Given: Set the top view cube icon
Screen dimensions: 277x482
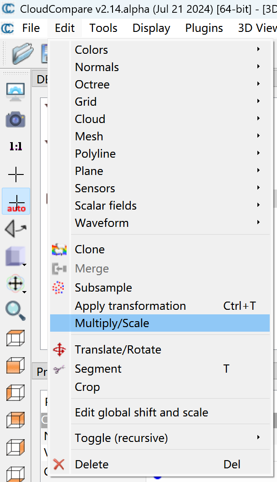Looking at the screenshot, I should [15, 338].
